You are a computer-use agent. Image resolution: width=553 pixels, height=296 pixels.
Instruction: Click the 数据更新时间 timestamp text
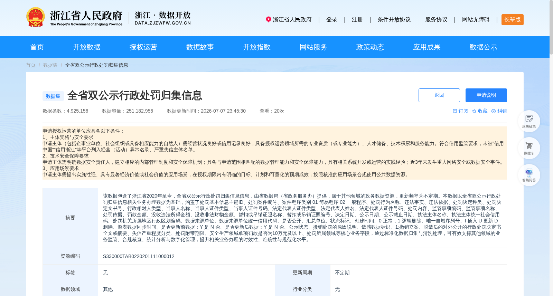point(206,111)
